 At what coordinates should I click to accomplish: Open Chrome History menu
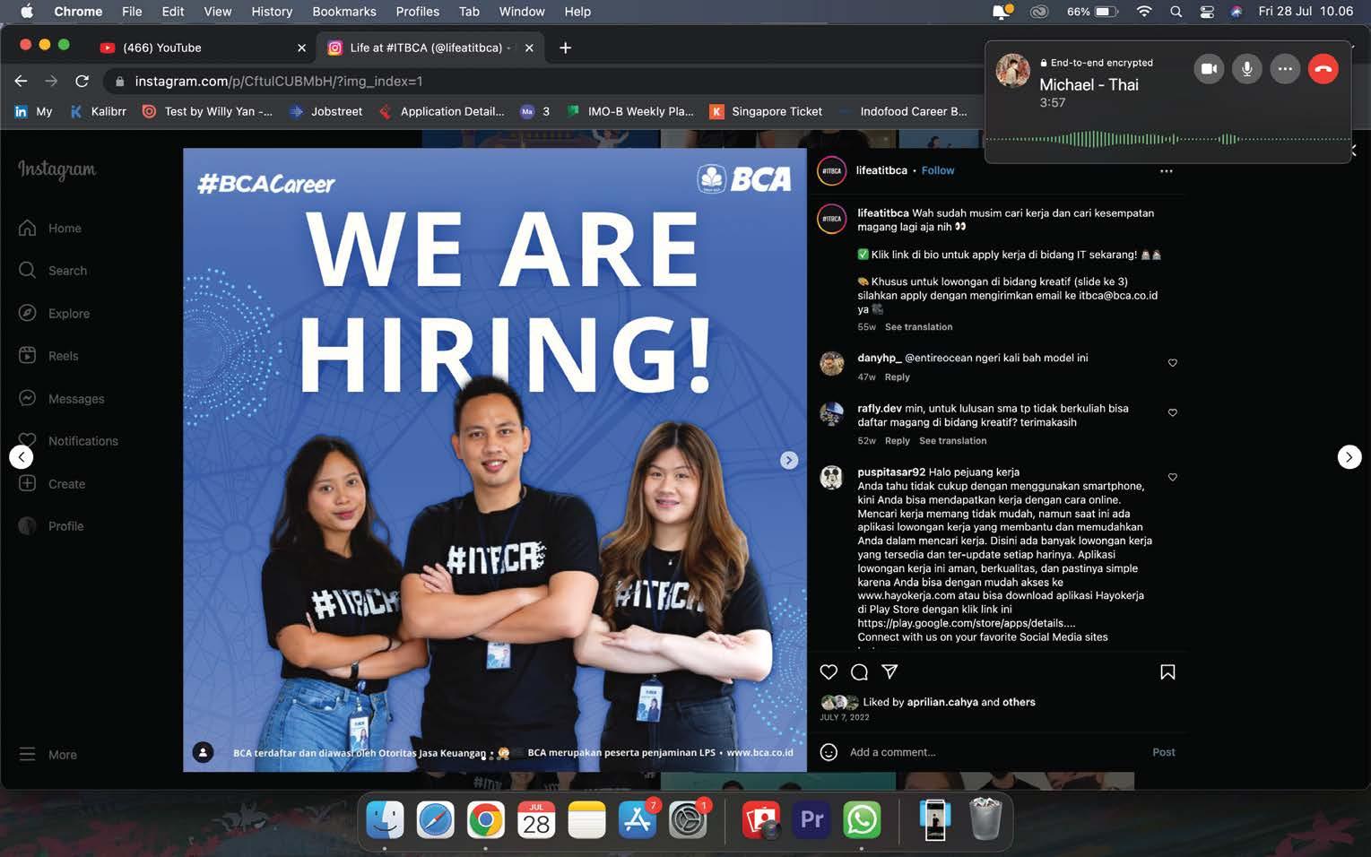click(x=272, y=12)
